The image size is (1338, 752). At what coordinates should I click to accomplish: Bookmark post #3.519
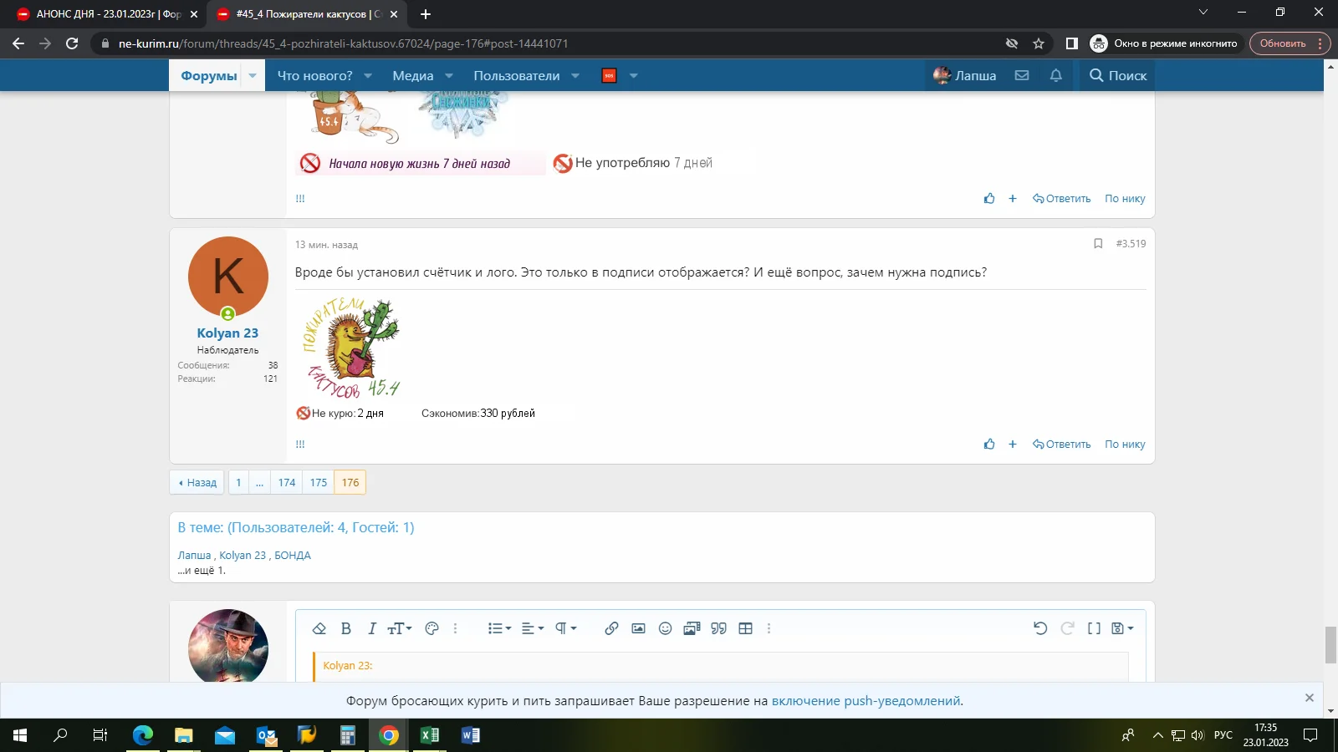click(1098, 243)
